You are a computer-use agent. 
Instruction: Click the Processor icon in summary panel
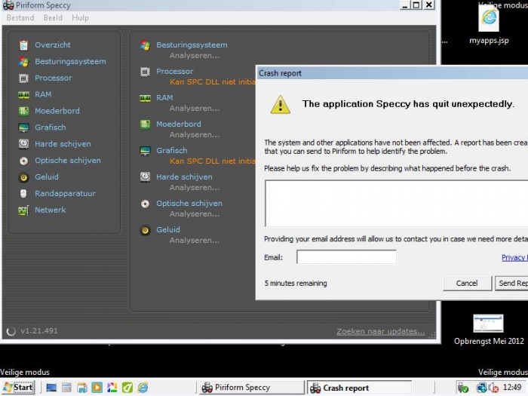click(145, 72)
